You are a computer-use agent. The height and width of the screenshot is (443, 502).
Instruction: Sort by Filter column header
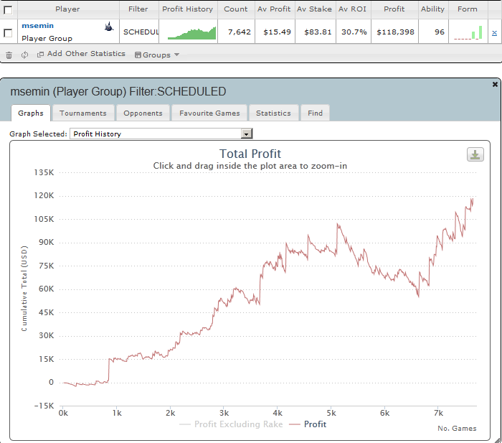(x=138, y=9)
